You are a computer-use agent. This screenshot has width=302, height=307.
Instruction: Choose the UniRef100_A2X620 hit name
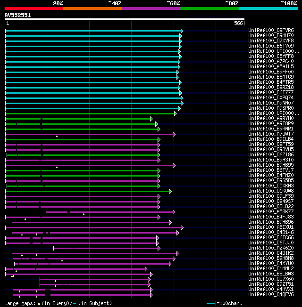[271, 248]
